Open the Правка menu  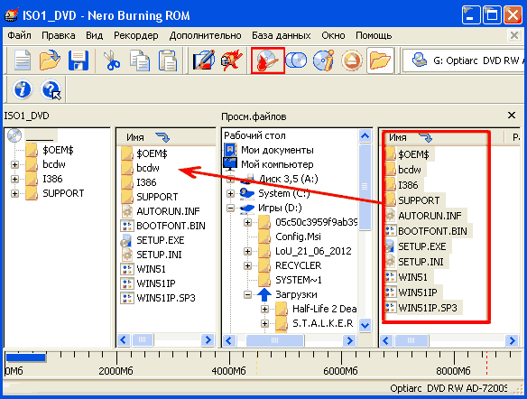(59, 35)
